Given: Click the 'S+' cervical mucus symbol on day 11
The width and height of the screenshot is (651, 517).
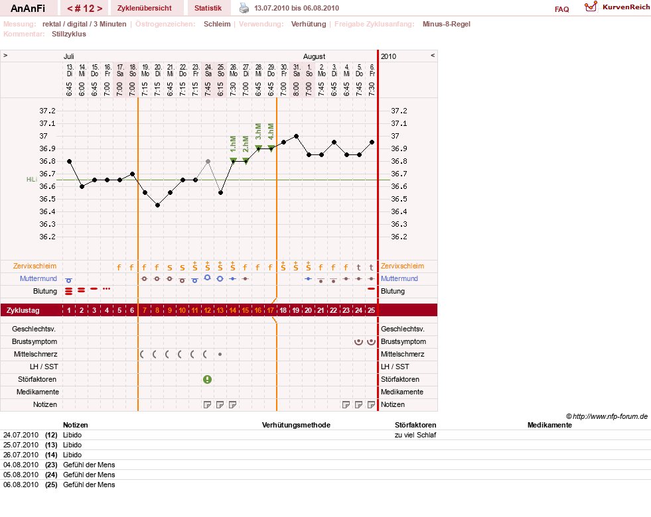Looking at the screenshot, I should pos(194,266).
